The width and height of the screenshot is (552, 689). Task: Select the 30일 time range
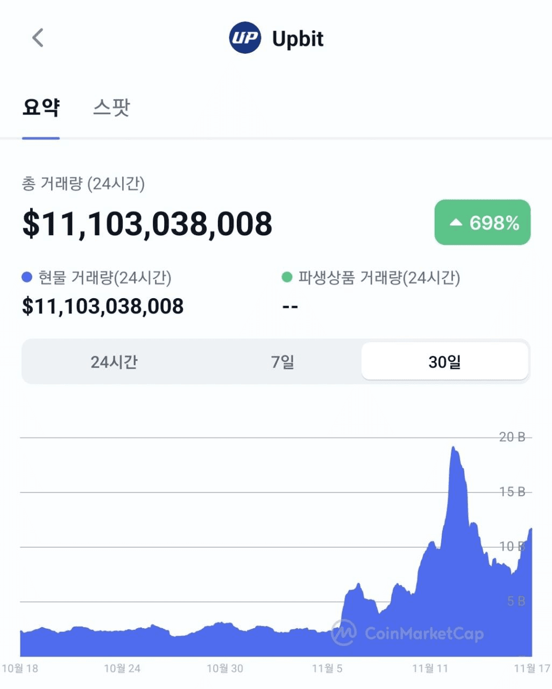coord(444,362)
